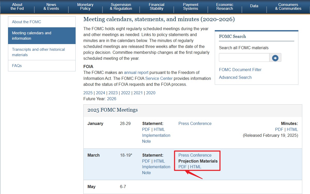Click the FOMC search text field

coord(244,58)
